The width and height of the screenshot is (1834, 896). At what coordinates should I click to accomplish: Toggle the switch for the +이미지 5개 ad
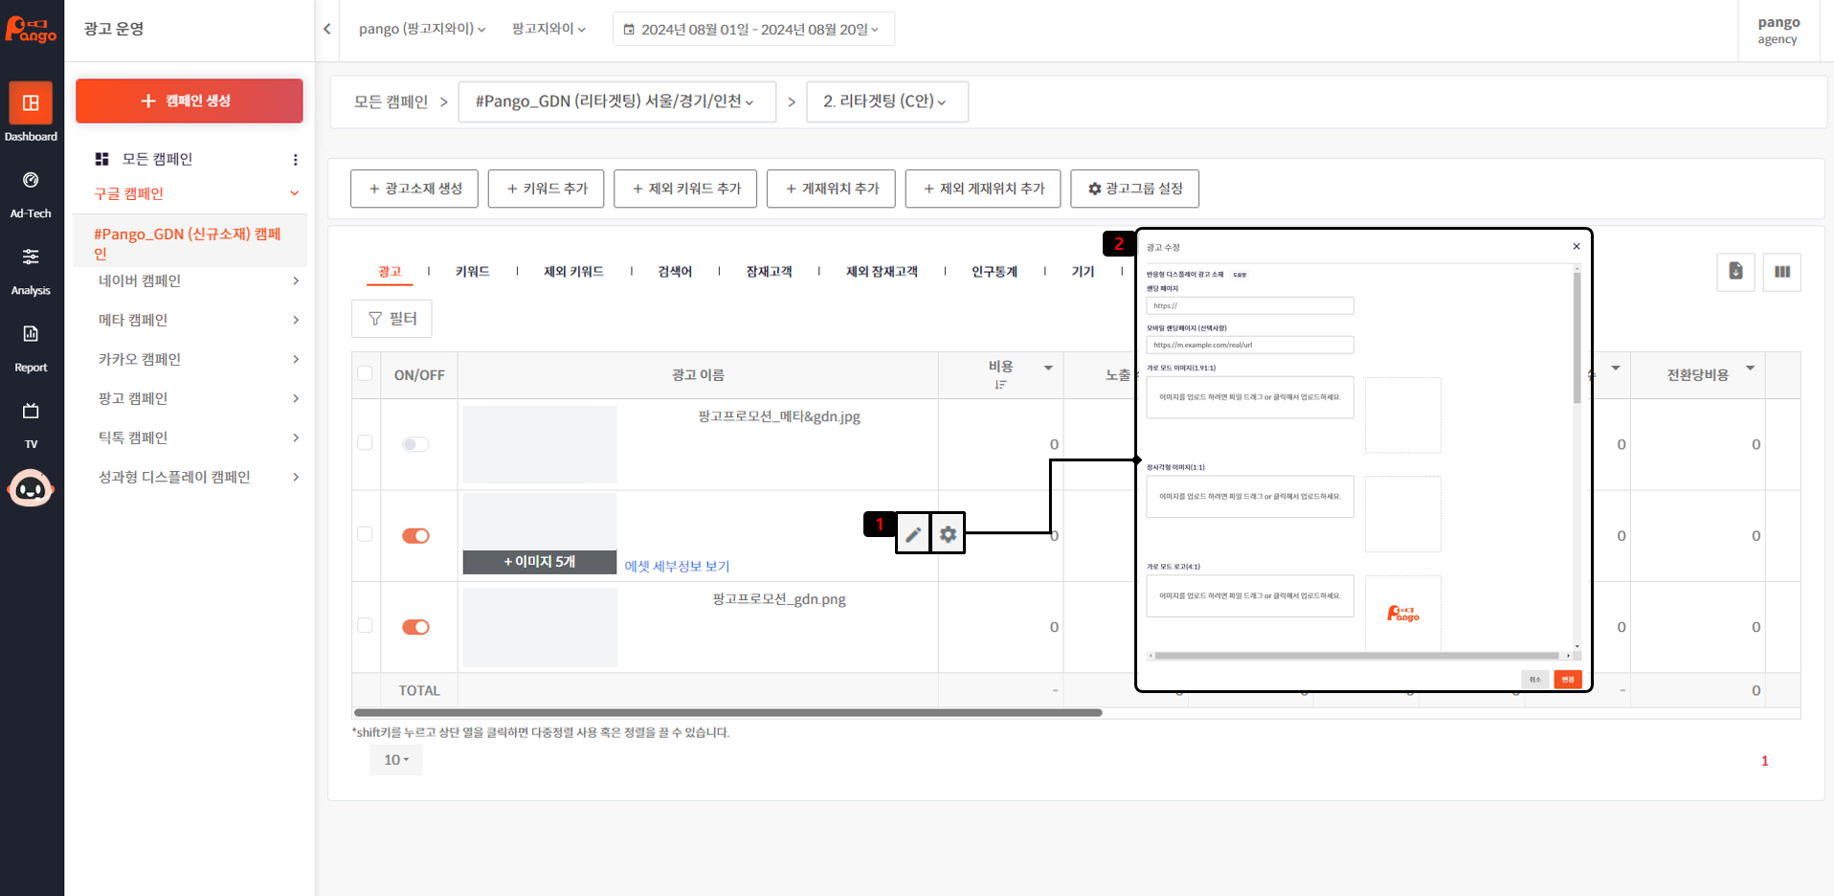point(415,536)
